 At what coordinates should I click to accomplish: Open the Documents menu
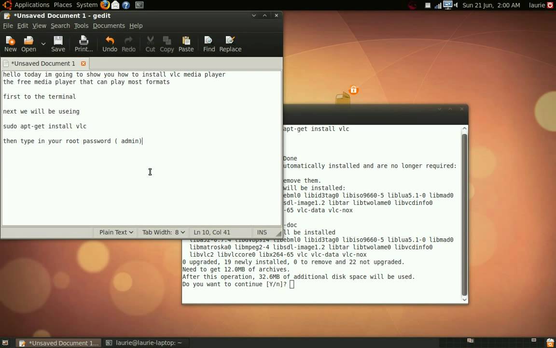109,26
